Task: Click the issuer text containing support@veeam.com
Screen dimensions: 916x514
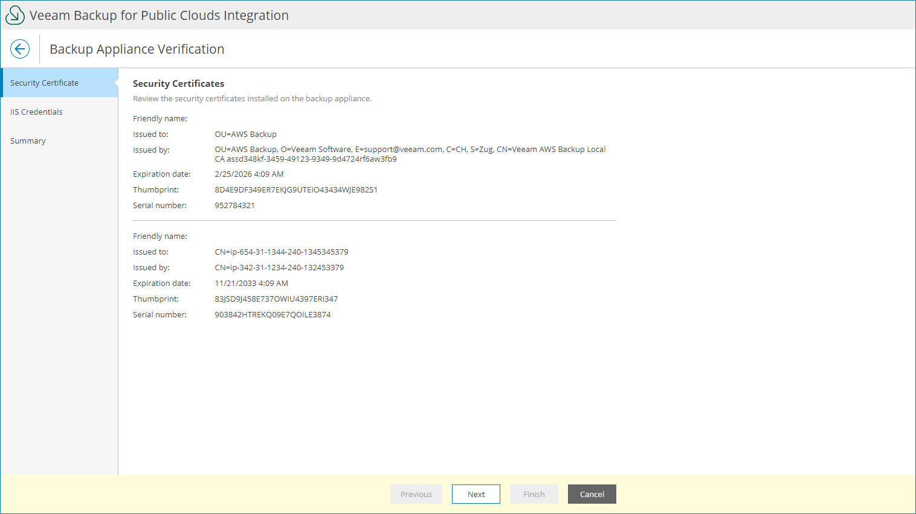Action: [x=410, y=154]
